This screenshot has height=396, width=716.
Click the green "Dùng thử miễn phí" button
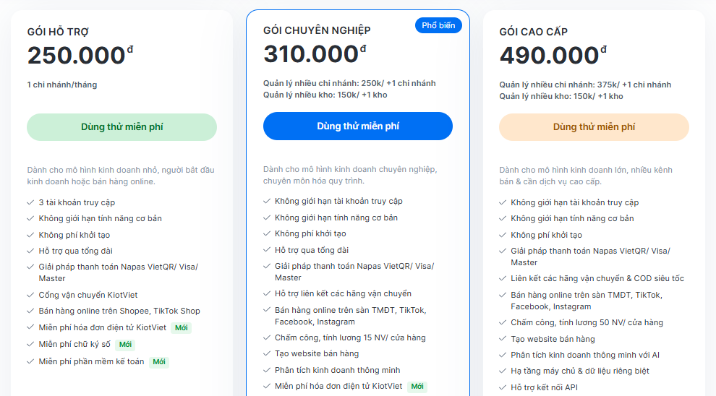coord(122,127)
